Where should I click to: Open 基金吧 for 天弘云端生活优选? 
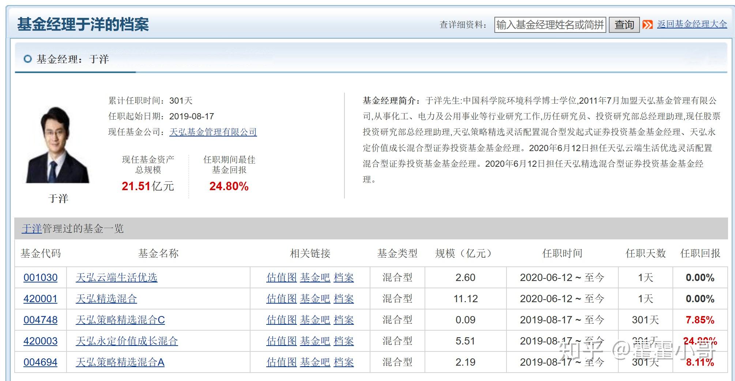coord(315,278)
